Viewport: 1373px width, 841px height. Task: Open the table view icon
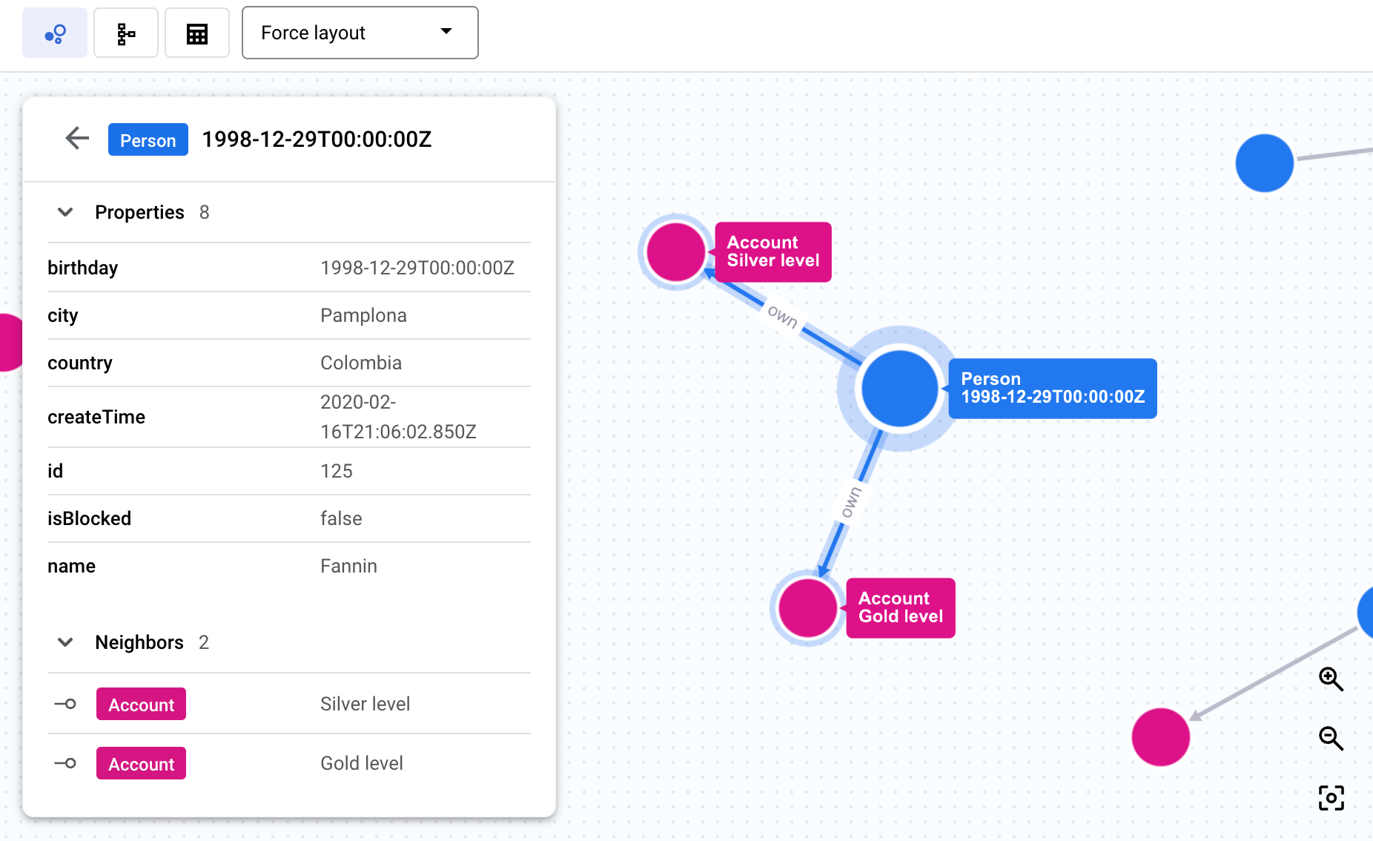pos(196,33)
